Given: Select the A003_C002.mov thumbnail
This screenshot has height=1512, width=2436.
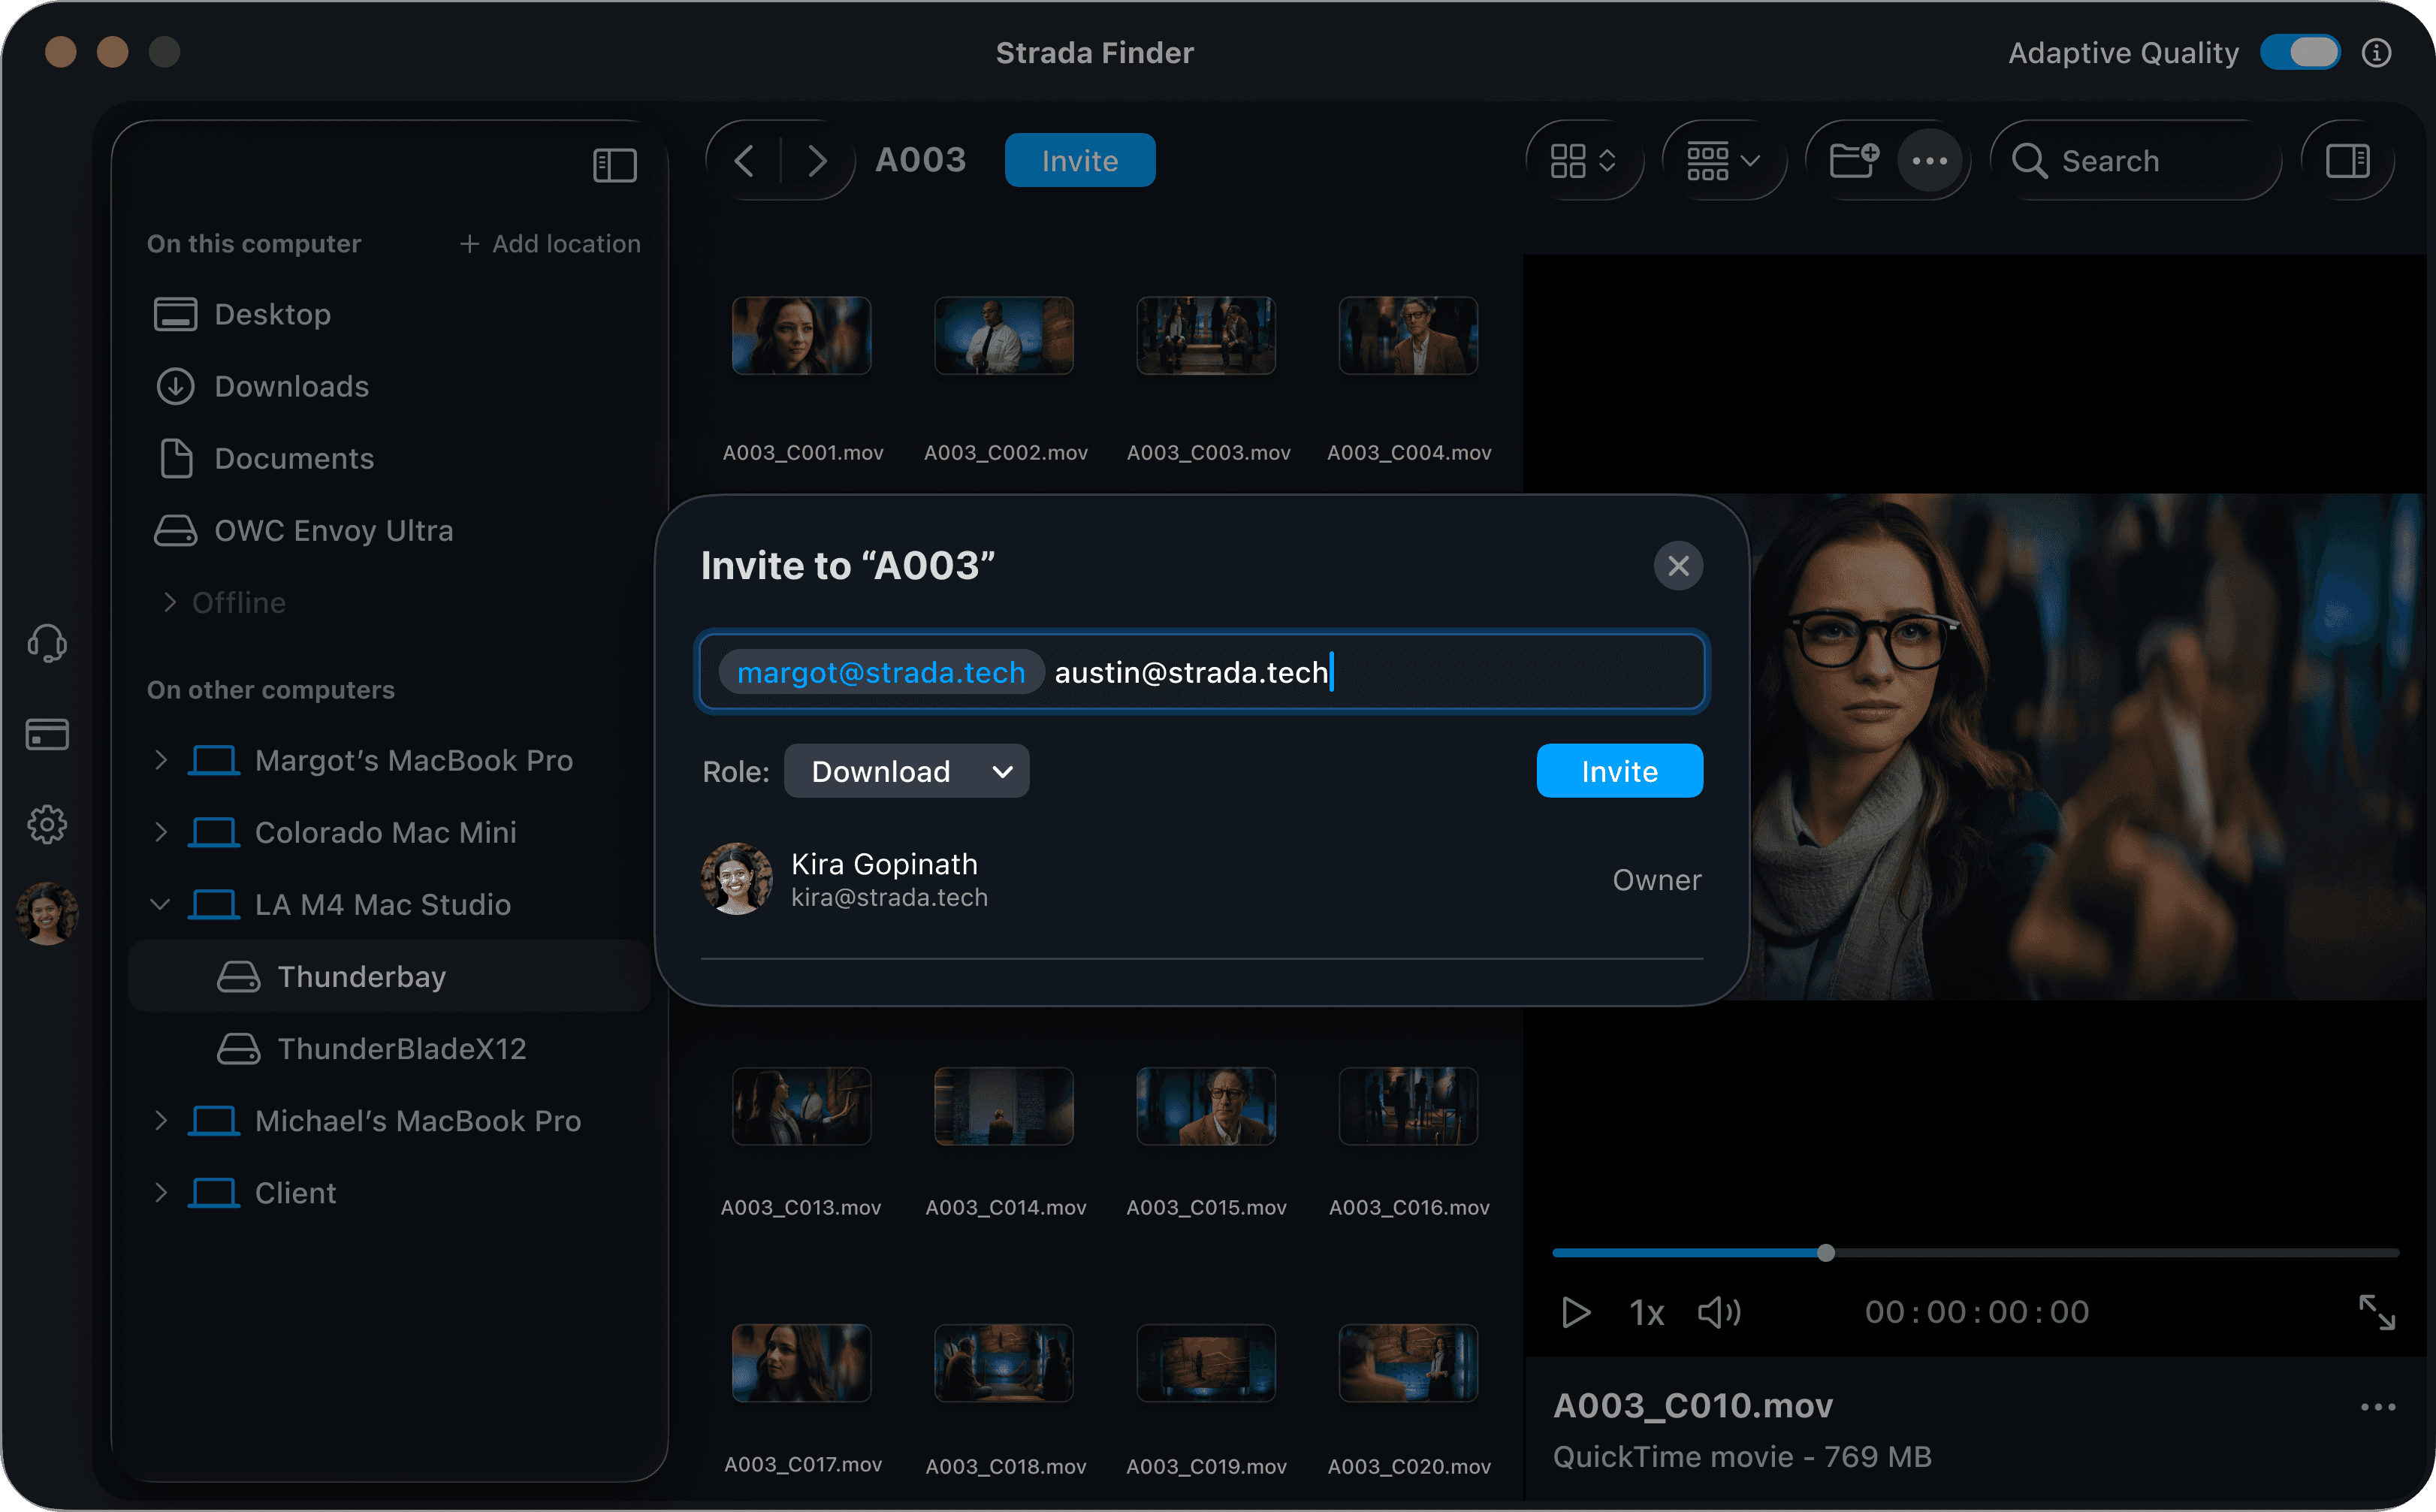Looking at the screenshot, I should pyautogui.click(x=1004, y=335).
